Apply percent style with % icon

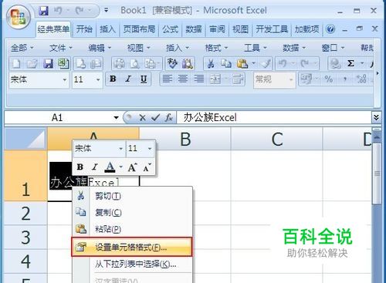click(329, 79)
